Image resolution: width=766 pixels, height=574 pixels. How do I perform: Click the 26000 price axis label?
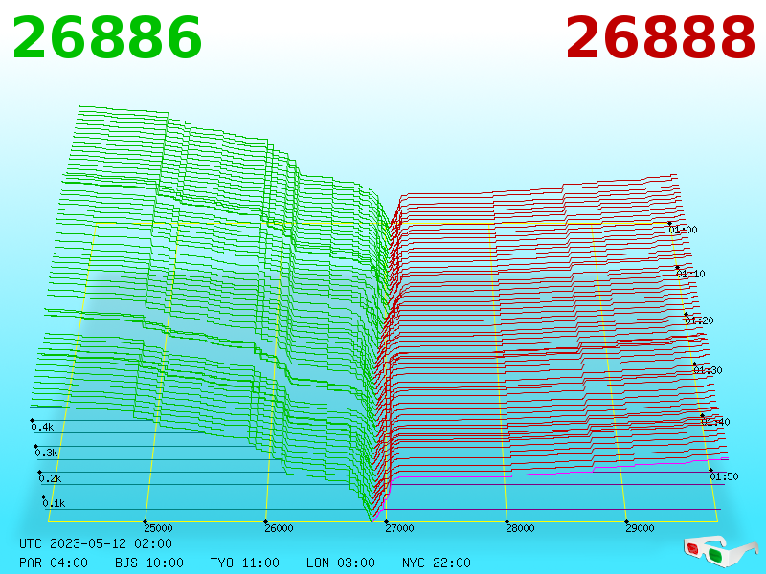(279, 528)
